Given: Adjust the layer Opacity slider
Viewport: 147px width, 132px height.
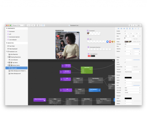Looking at the screenshot, I should pos(137,49).
